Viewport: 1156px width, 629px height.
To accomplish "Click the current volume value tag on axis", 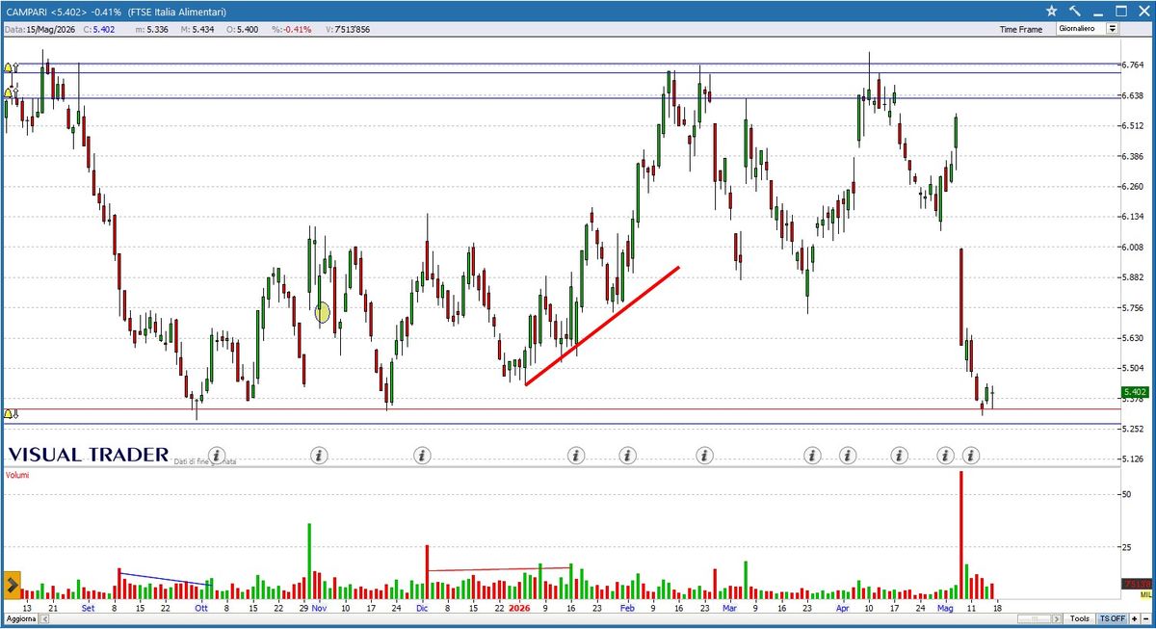I will 1137,584.
